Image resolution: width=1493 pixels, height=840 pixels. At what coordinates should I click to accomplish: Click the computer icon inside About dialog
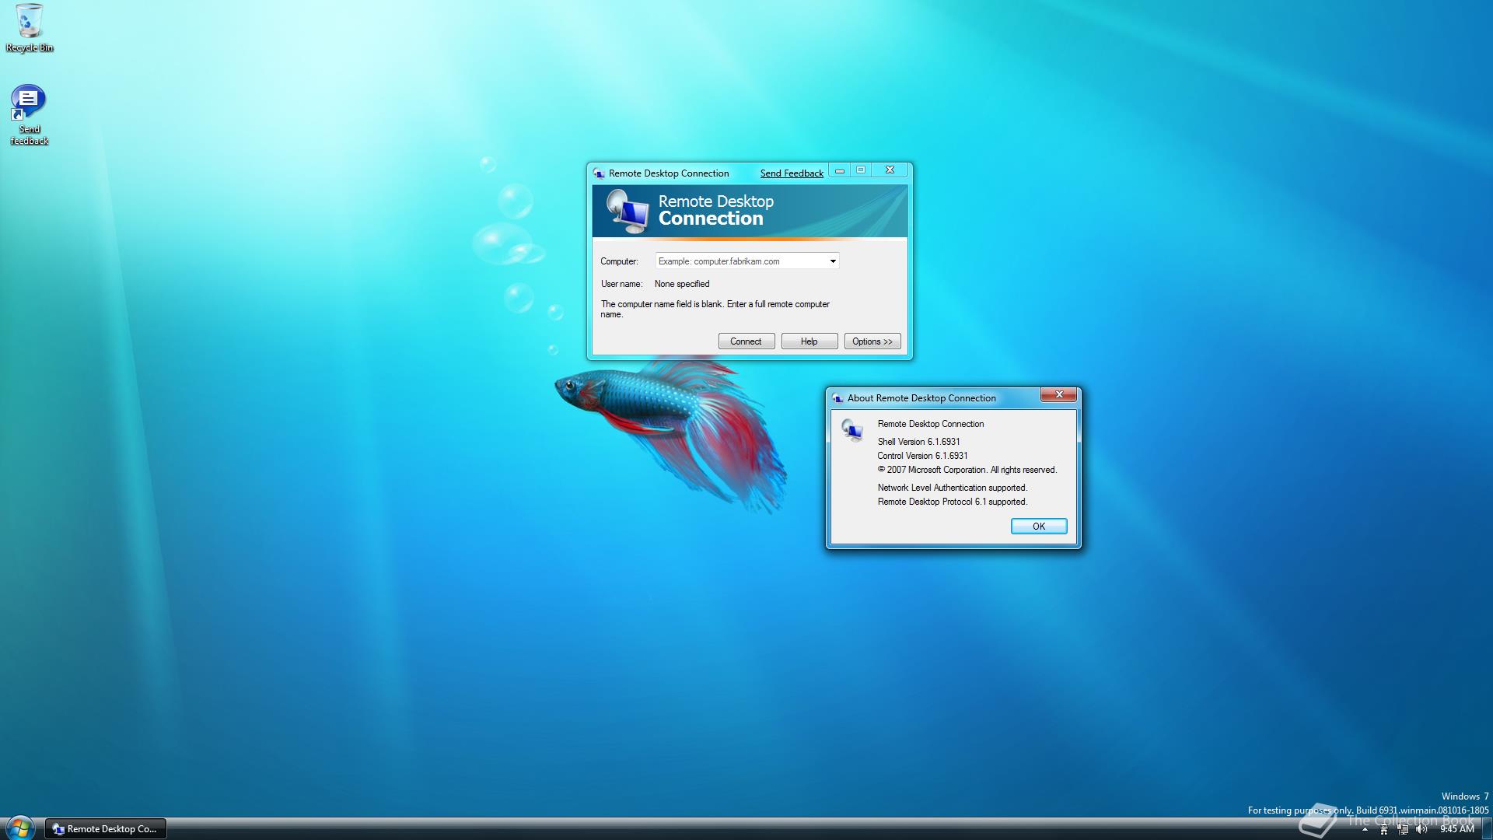click(852, 430)
